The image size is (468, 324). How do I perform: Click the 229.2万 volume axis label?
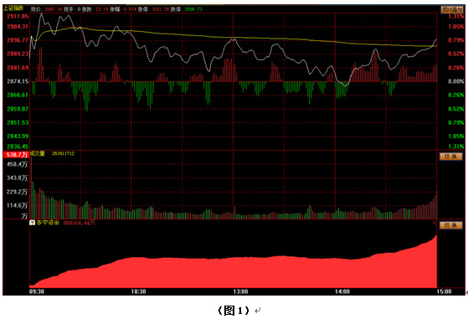(x=17, y=192)
